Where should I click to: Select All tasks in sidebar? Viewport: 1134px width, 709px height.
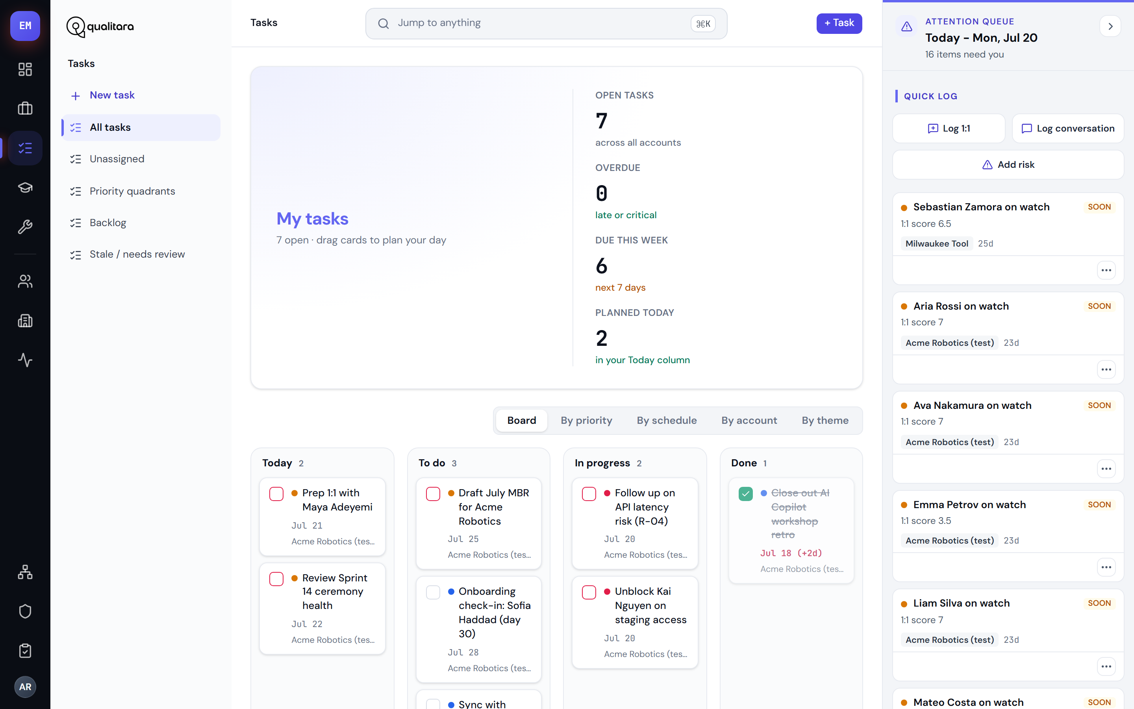click(141, 128)
